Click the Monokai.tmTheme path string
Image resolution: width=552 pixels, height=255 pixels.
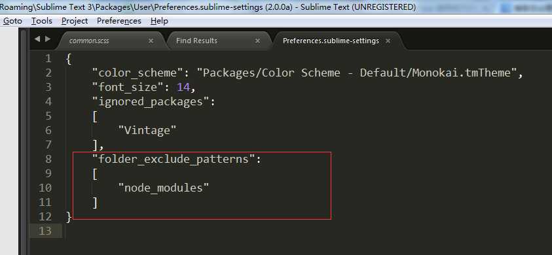pos(356,73)
